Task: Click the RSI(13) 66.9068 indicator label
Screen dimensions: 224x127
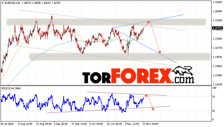Action: [11, 88]
